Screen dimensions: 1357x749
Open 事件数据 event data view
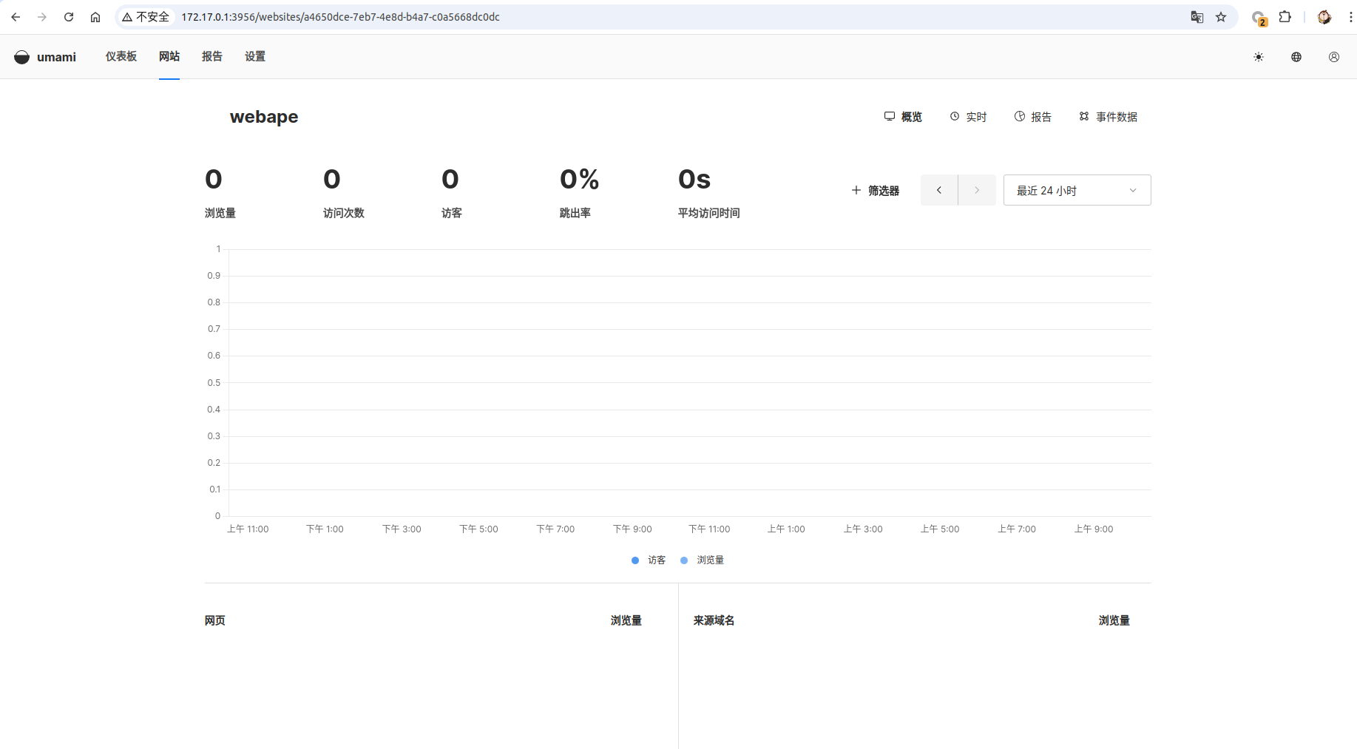click(x=1108, y=117)
